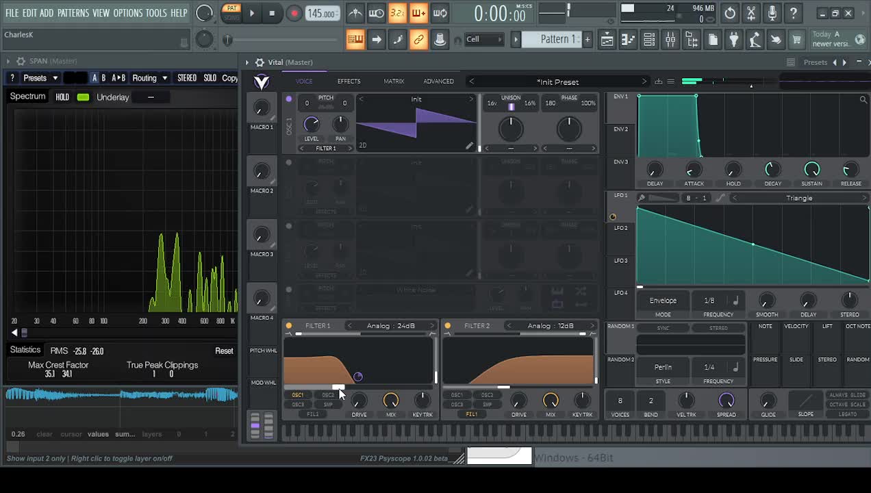Viewport: 871px width, 493px height.
Task: Open the Mixer window icon
Action: [x=670, y=40]
